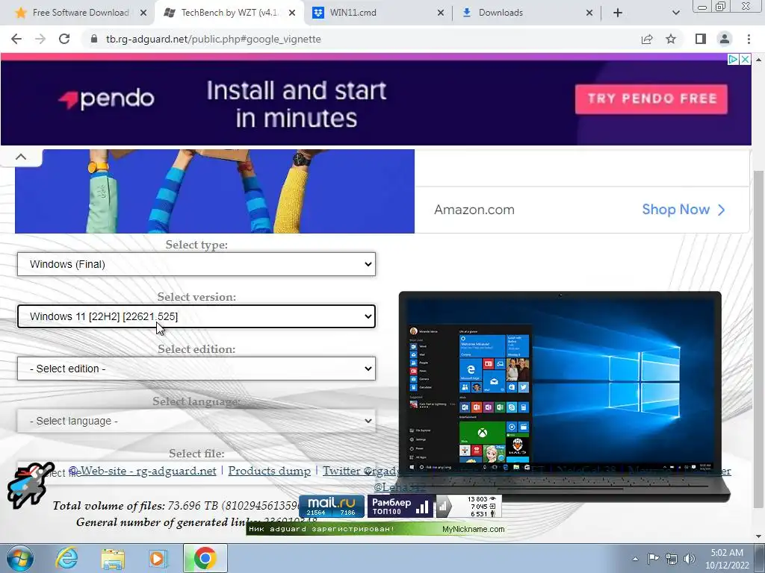Open the Twitter @rgadguard link
Screen dimensions: 765x573
[361, 471]
